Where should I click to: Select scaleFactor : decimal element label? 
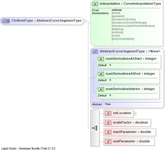pyautogui.click(x=130, y=122)
